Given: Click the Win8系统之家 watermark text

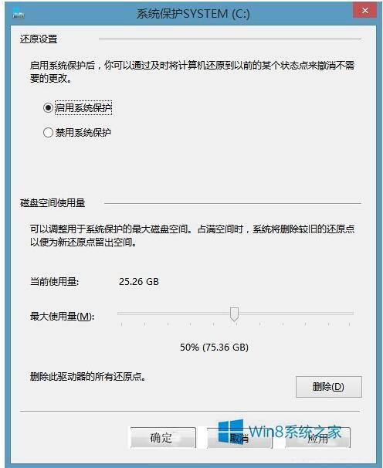Looking at the screenshot, I should coord(295,432).
